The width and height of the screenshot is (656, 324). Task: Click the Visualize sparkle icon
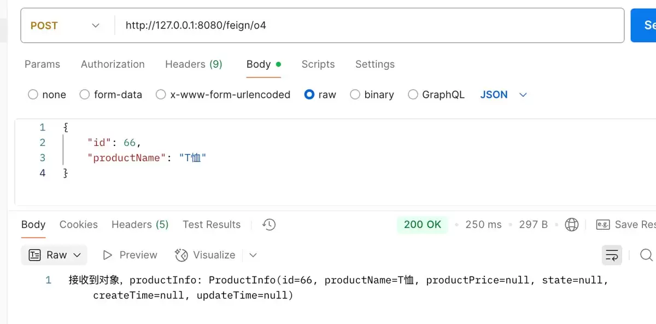pos(181,255)
